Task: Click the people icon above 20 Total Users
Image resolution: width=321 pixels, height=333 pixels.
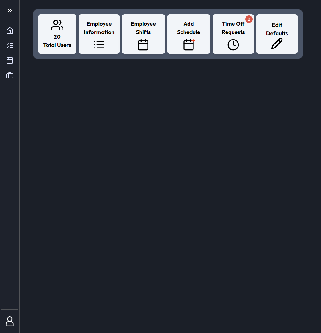Action: [x=57, y=24]
